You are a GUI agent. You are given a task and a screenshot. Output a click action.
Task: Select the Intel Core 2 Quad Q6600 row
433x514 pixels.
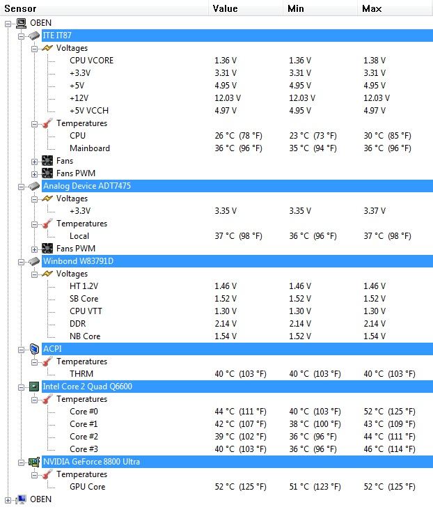pos(237,387)
